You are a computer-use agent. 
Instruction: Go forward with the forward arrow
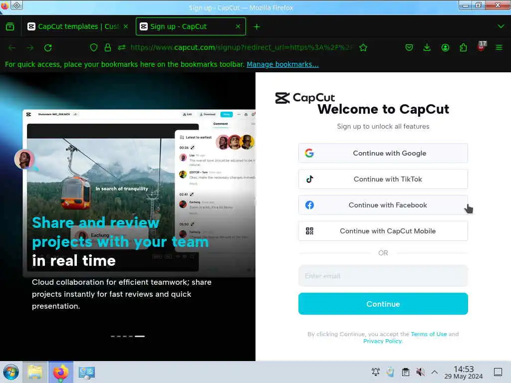tap(30, 47)
